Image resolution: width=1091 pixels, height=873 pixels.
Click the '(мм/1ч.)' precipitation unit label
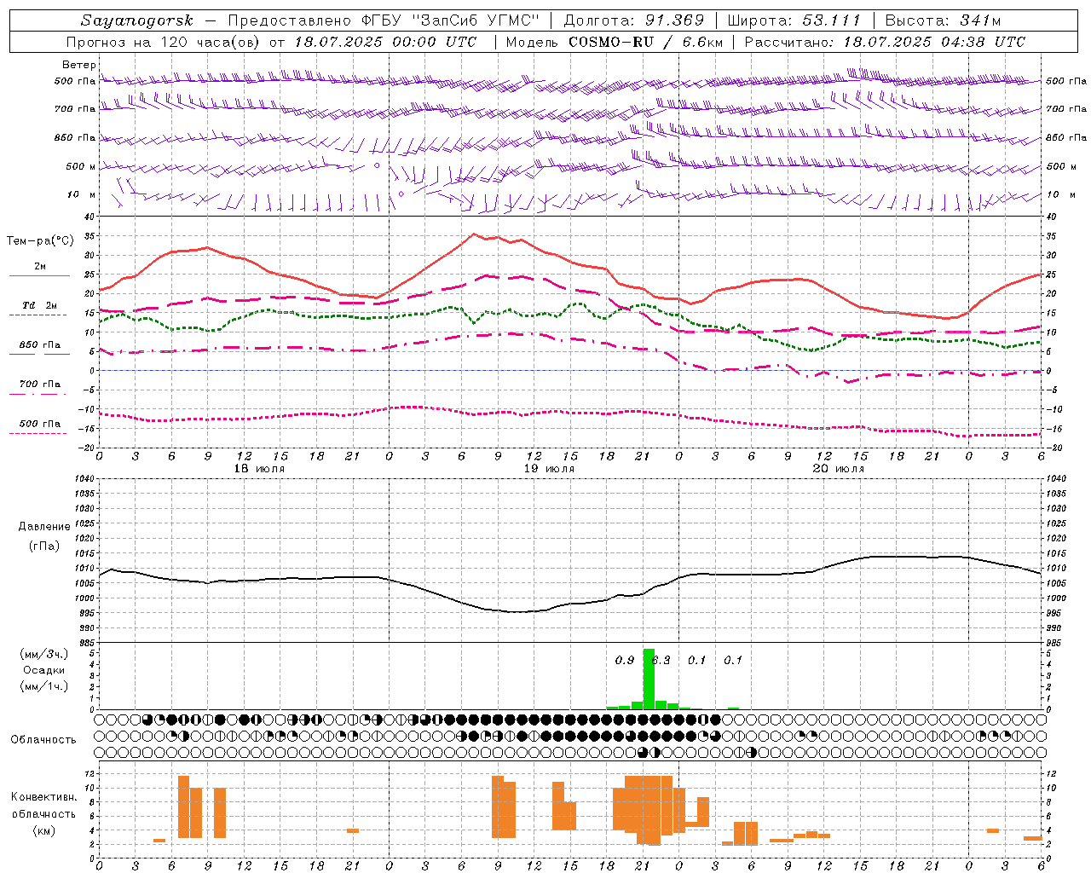pos(44,686)
